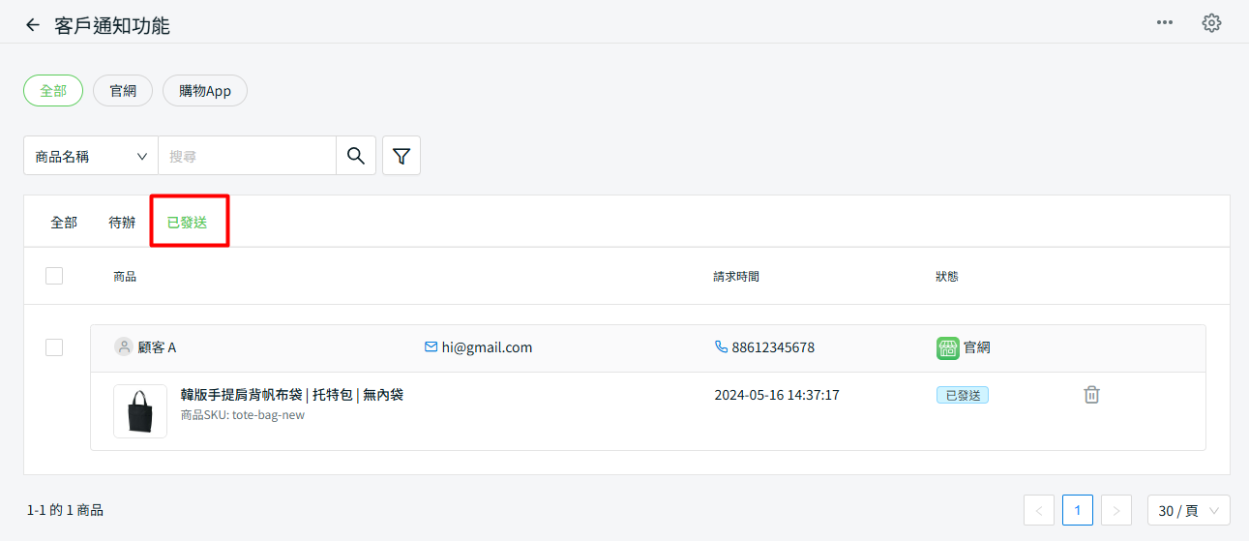Open the three-dot more options menu
This screenshot has height=541, width=1249.
coord(1165,23)
